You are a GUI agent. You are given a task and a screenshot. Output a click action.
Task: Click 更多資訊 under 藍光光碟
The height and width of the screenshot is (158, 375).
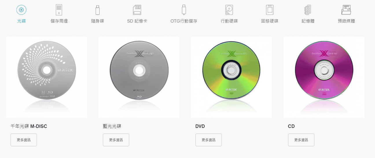(x=116, y=140)
